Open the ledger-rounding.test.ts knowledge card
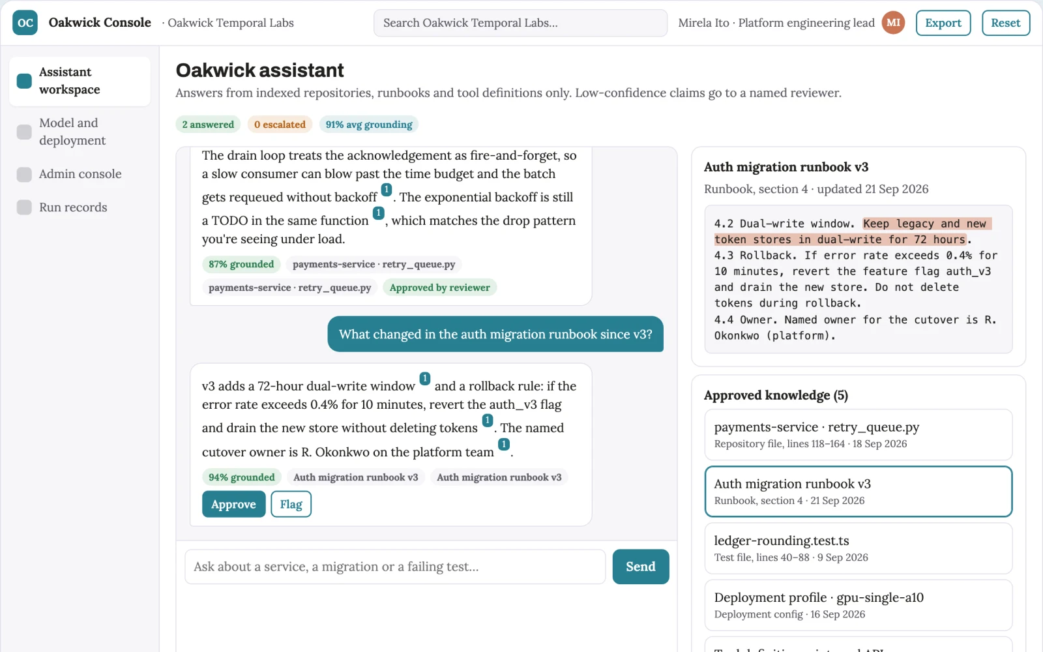The image size is (1043, 652). (858, 548)
